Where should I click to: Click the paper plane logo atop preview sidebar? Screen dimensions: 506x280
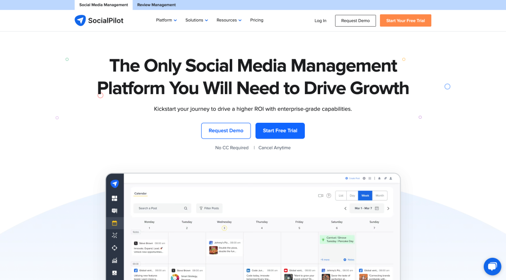coord(115,184)
